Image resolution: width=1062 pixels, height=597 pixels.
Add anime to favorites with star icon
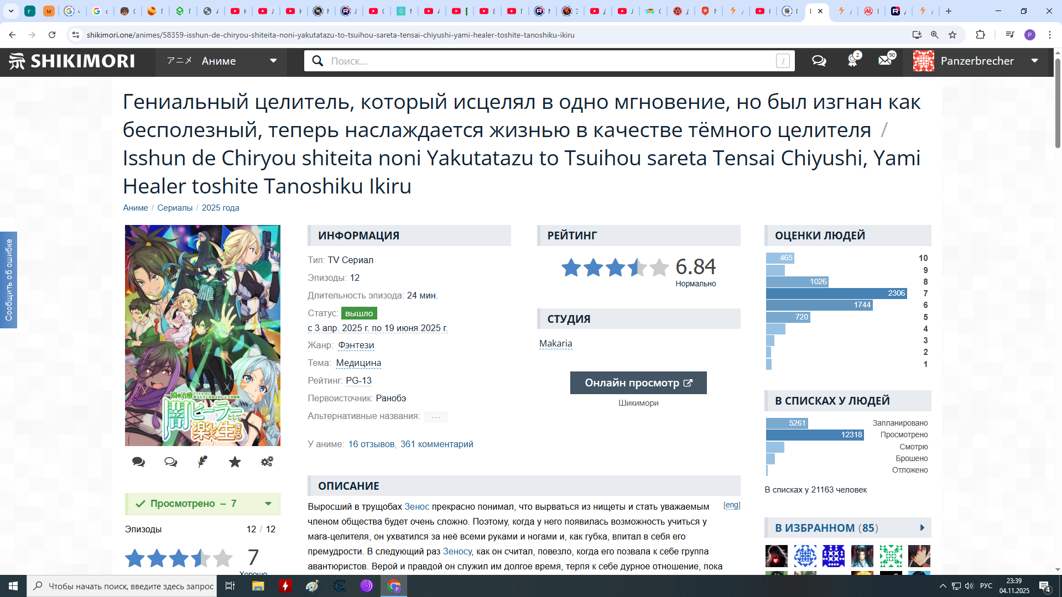[x=235, y=462]
